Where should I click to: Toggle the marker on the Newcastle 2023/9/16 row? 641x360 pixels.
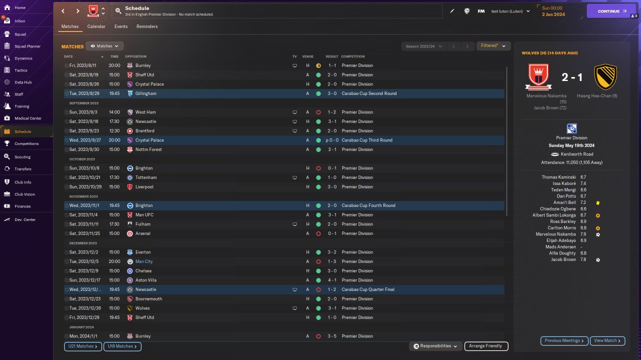67,121
